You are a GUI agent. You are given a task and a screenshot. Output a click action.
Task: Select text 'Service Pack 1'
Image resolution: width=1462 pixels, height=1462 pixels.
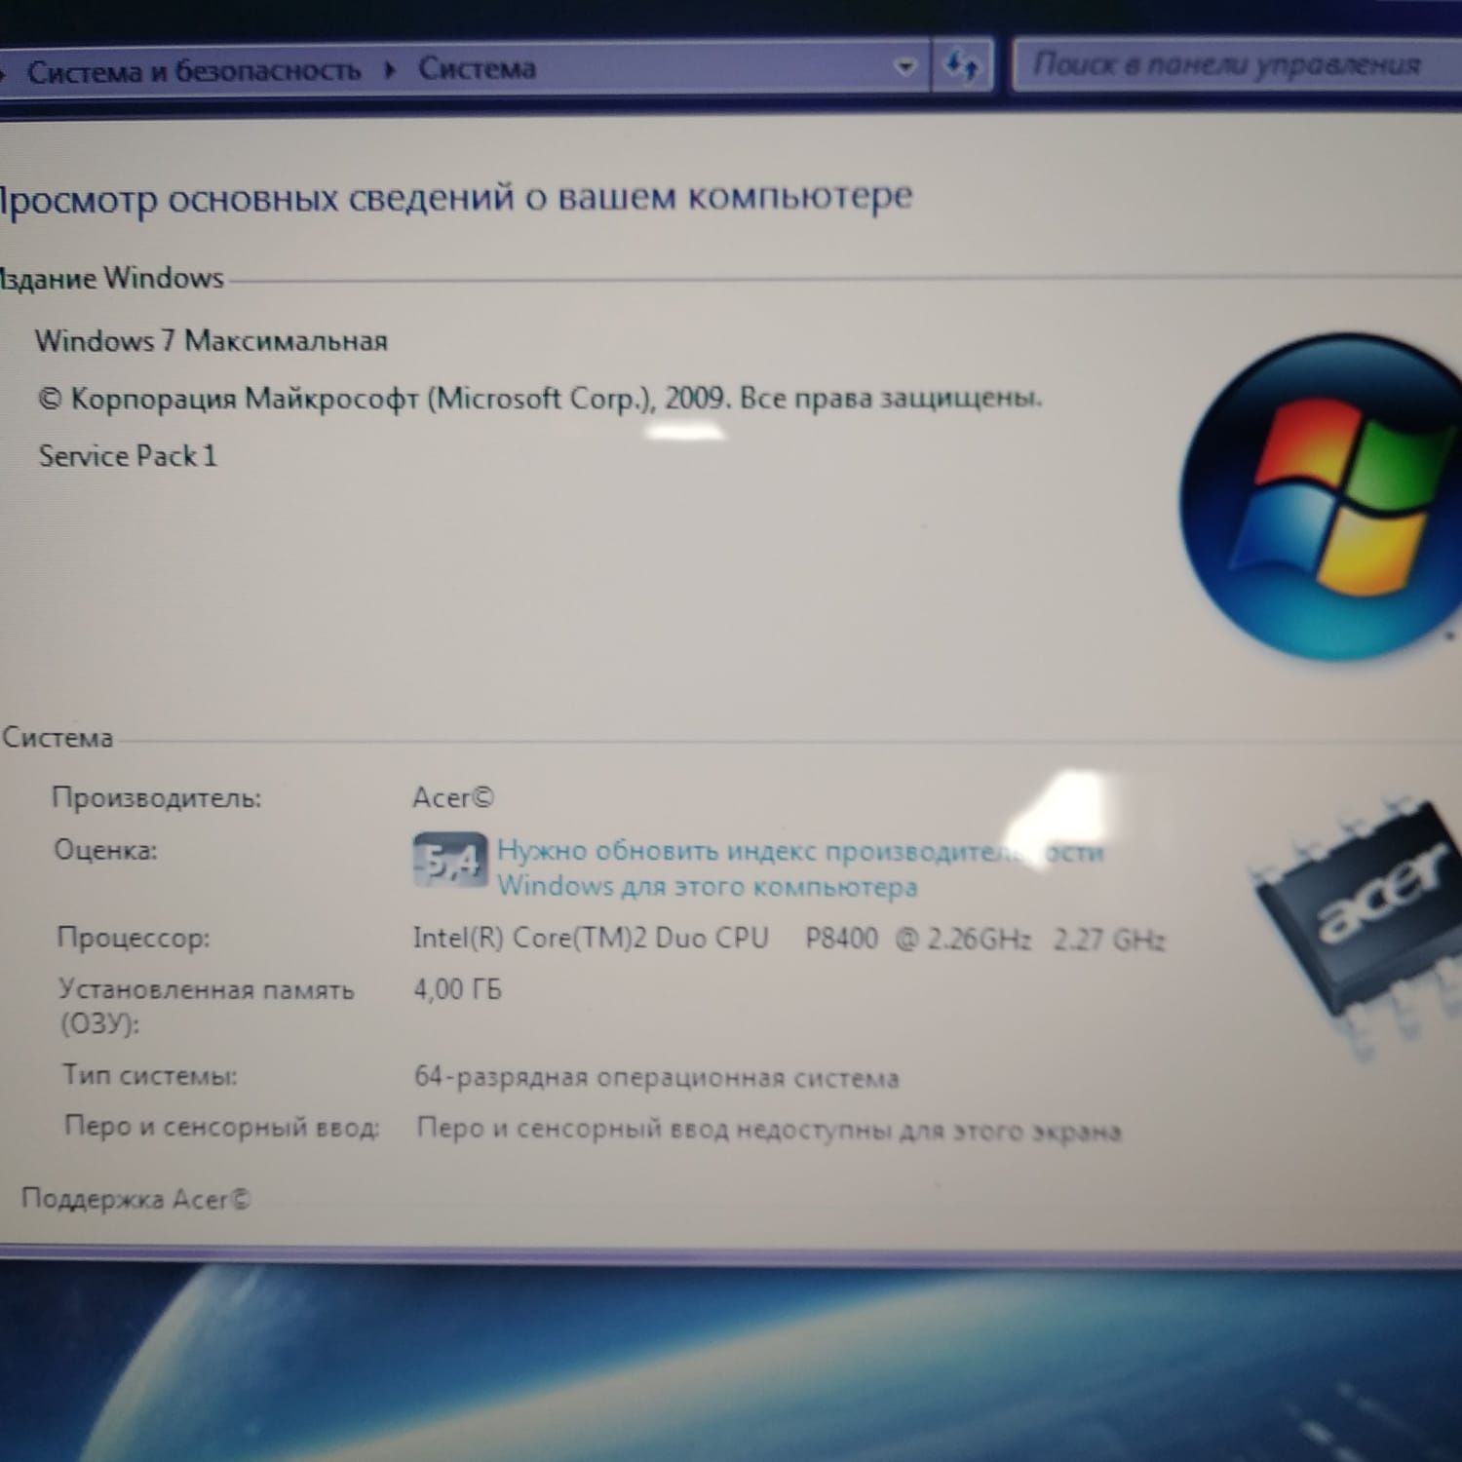click(128, 456)
